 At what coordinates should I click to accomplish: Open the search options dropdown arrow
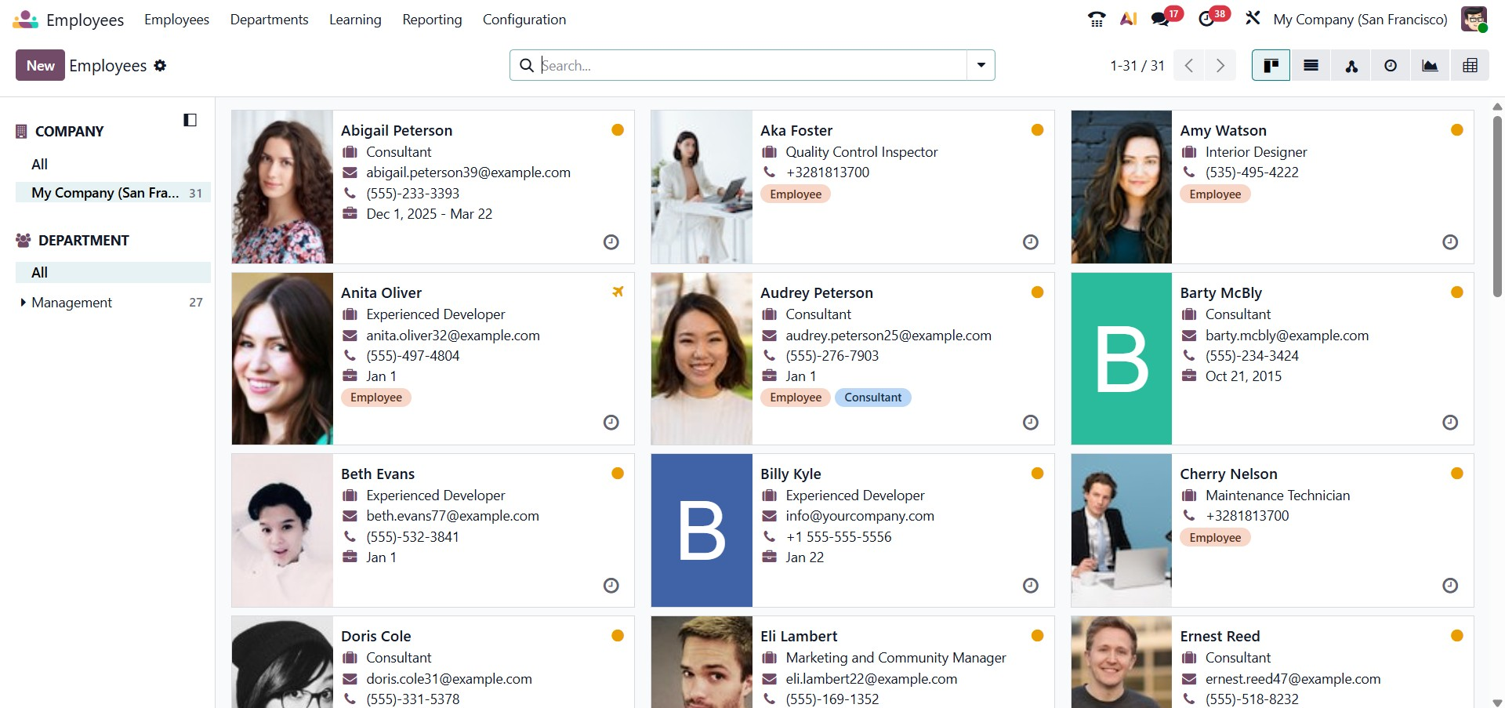(981, 65)
